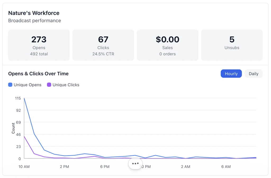271x178 pixels.
Task: Select the 67 Clicks stat card
Action: tap(103, 45)
